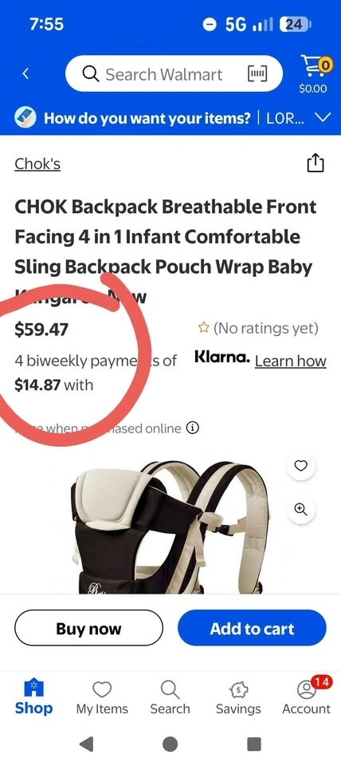
Task: Tap Add to cart button
Action: coord(252,628)
